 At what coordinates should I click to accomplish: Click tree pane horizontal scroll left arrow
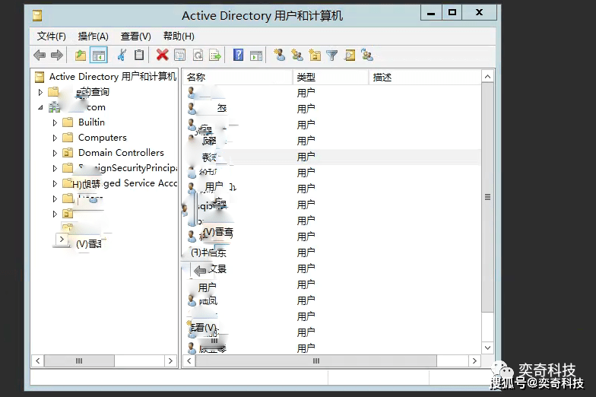[x=38, y=360]
